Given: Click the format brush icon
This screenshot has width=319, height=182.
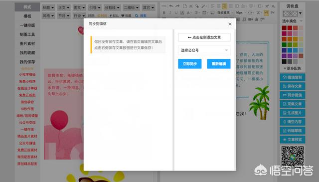Looking at the screenshot, I should 203,6.
